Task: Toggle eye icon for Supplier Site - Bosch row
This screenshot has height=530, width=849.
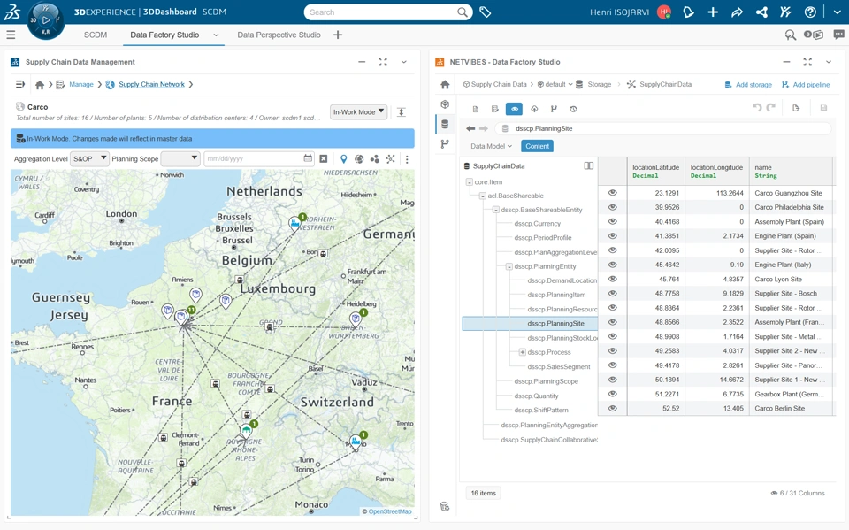Action: pos(612,293)
